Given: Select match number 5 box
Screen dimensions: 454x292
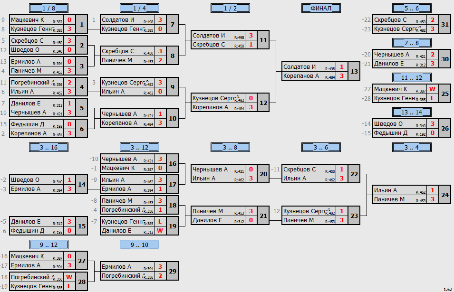Looking at the screenshot, I should click(x=82, y=108).
